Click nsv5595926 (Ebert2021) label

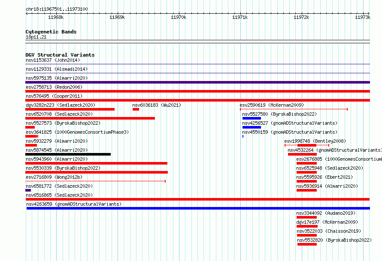[x=324, y=177]
